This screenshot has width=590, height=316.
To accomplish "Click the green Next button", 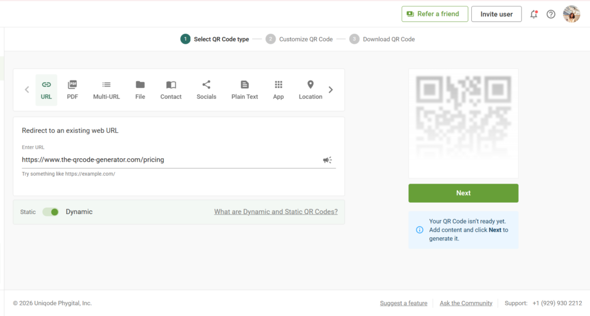I will [x=463, y=193].
